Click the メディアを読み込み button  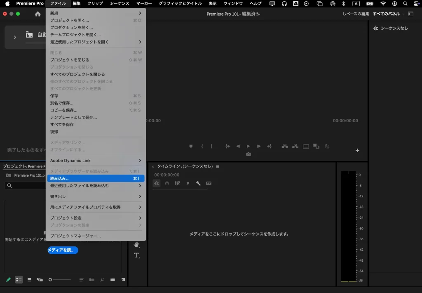62,250
